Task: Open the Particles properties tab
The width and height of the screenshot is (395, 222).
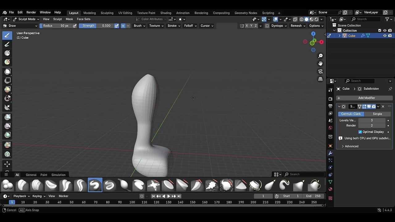Action: pyautogui.click(x=330, y=160)
